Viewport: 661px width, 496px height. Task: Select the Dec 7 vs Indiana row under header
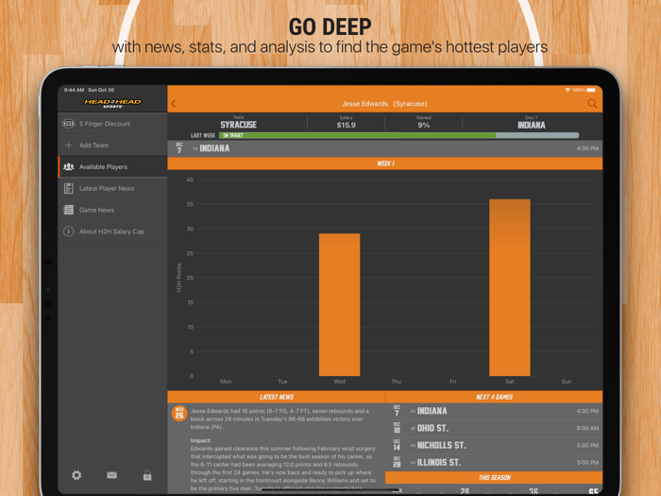point(385,148)
